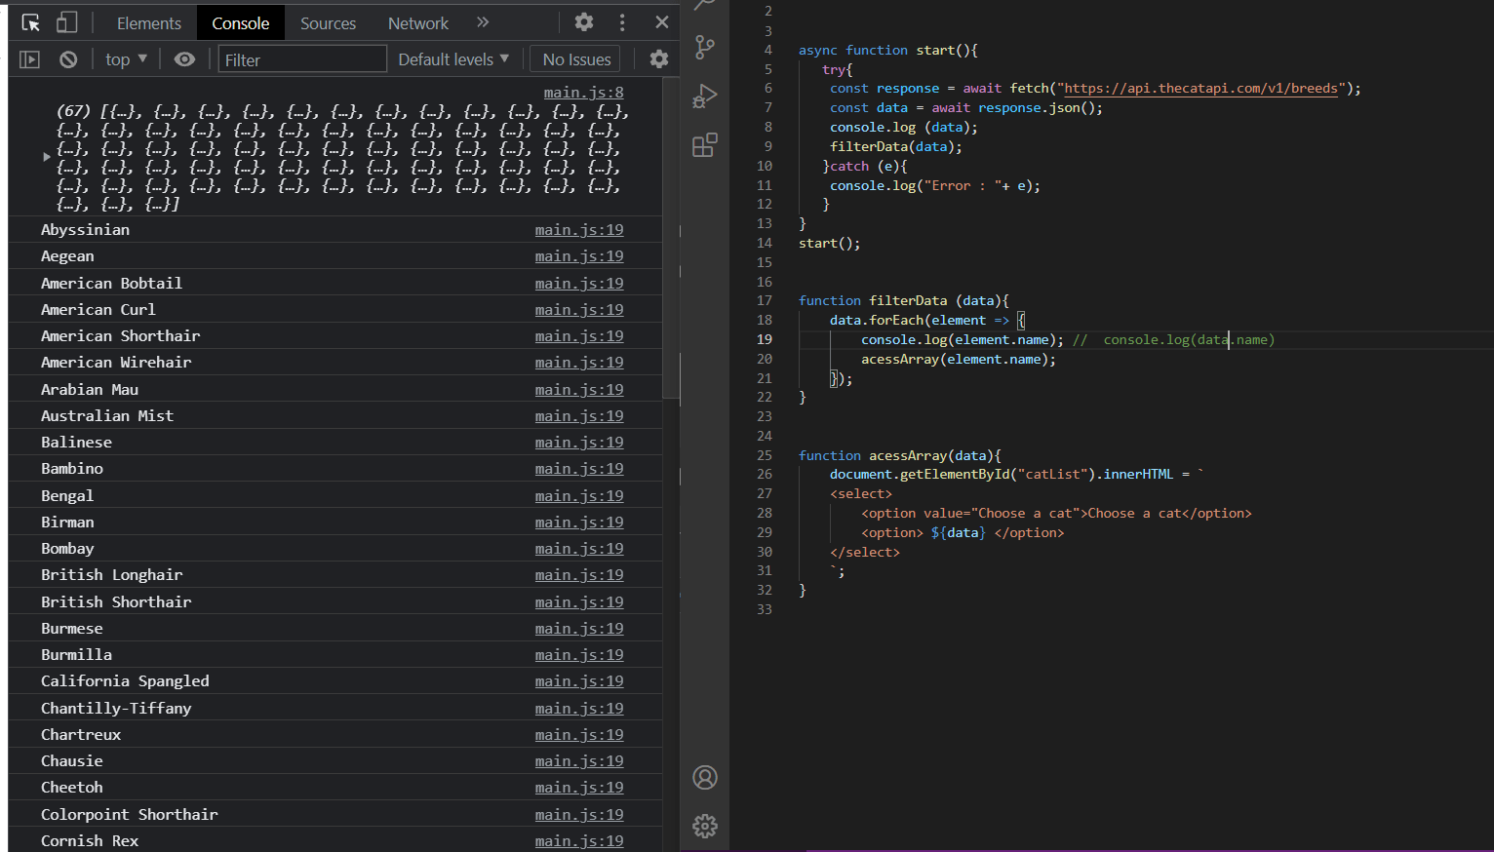Open the VS Code Accounts menu
This screenshot has width=1494, height=852.
[x=705, y=777]
